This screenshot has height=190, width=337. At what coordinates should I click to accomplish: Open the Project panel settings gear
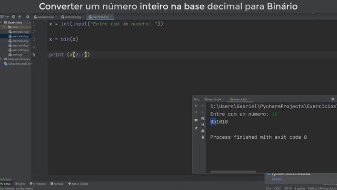tap(27, 16)
